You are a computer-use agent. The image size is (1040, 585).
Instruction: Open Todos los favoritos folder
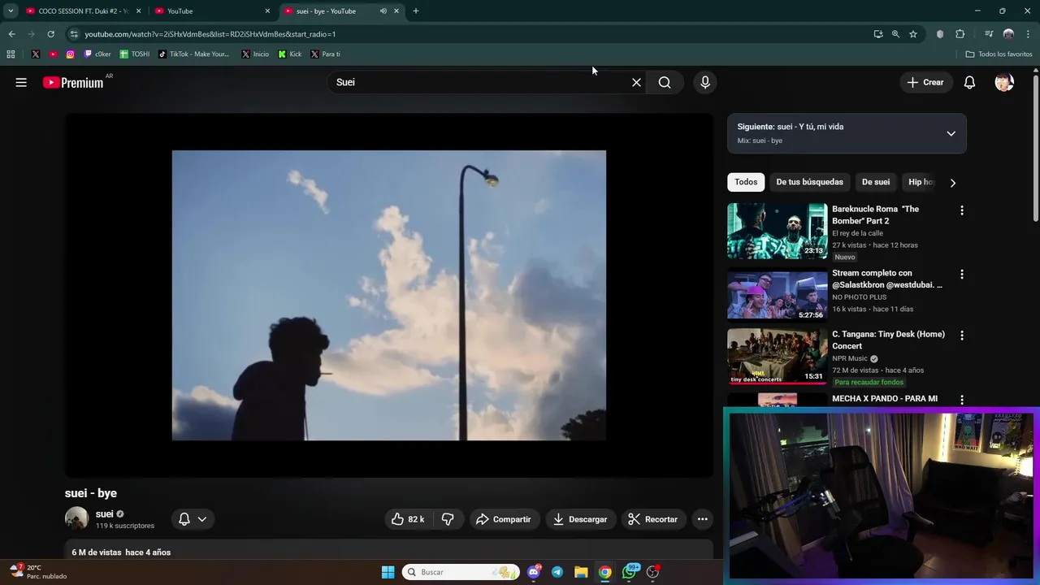(999, 54)
